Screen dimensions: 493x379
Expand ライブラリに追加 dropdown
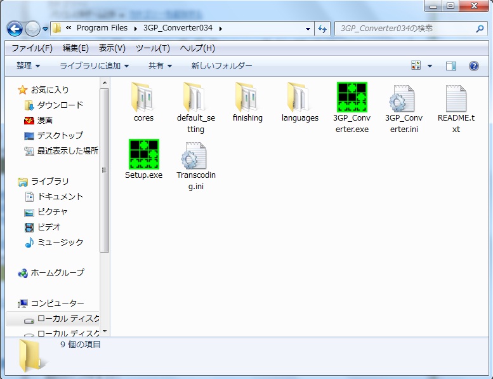click(x=95, y=66)
